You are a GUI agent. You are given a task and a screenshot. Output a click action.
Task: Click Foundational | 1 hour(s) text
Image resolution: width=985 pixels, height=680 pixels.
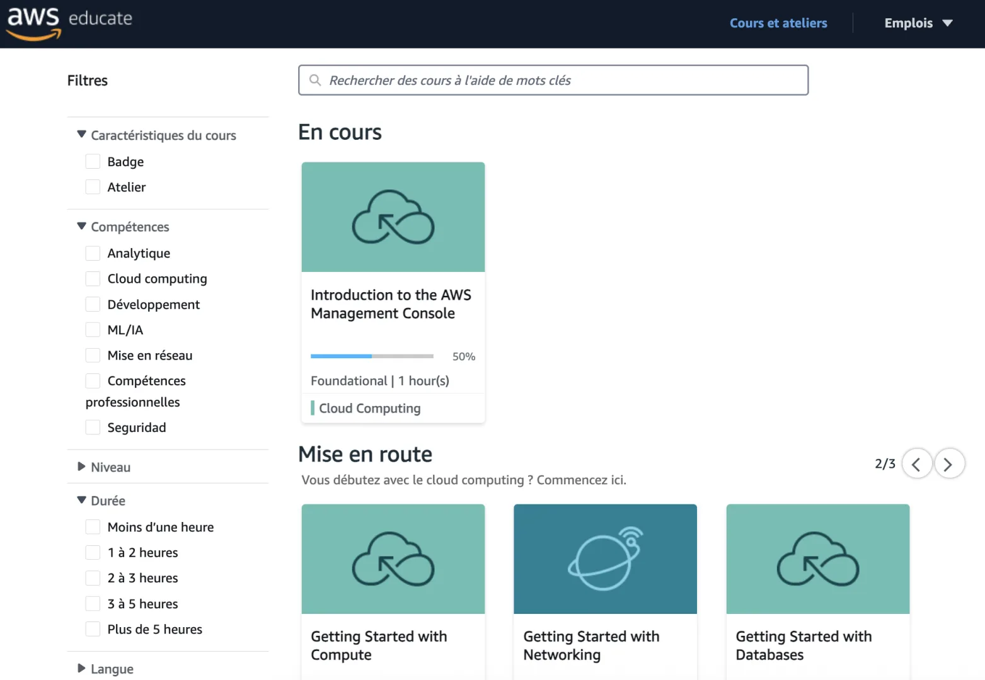tap(380, 381)
